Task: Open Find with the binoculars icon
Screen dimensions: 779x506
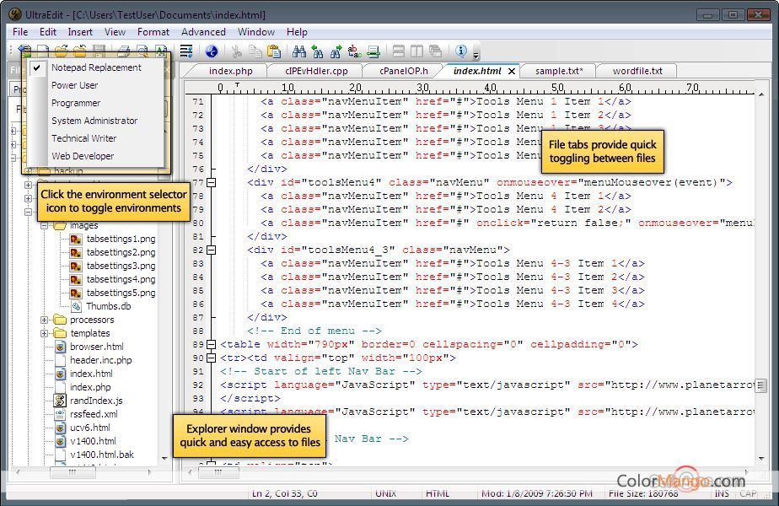Action: click(299, 51)
